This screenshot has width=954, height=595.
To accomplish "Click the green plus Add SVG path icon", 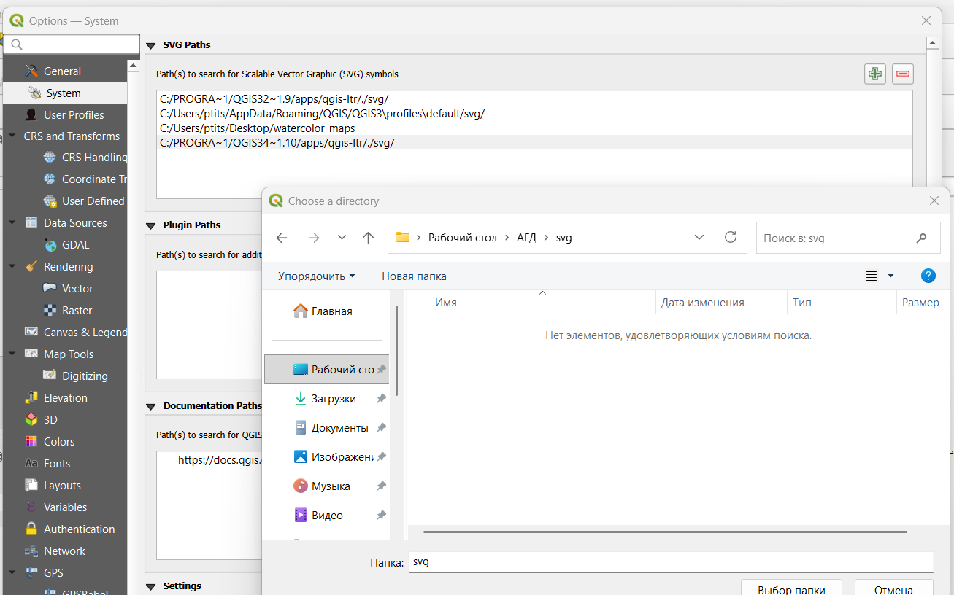I will tap(875, 74).
